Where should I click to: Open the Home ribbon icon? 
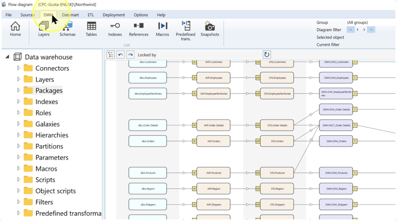pyautogui.click(x=15, y=29)
